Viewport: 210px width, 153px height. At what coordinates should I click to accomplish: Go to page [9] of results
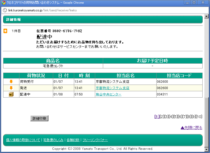pyautogui.click(x=194, y=117)
